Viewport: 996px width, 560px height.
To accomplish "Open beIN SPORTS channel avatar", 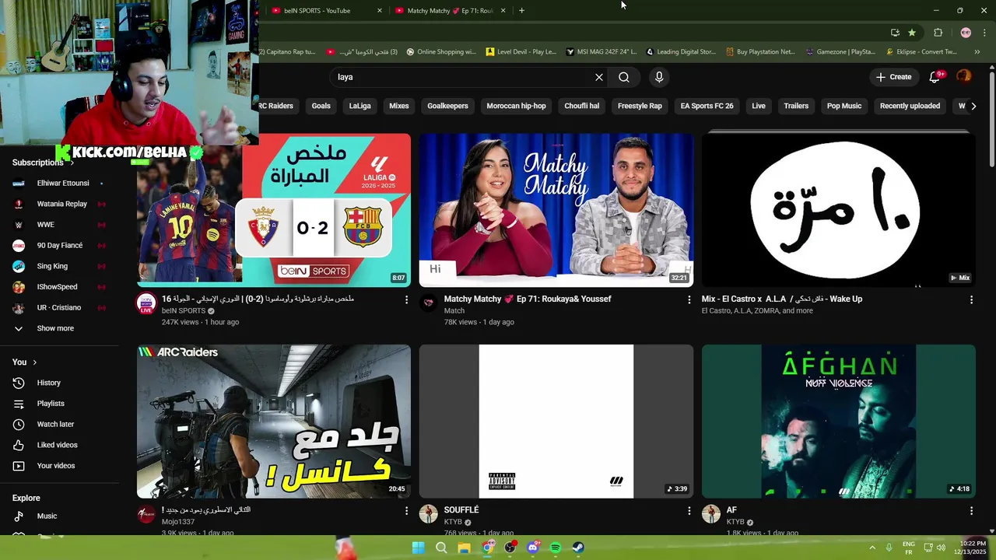I will tap(146, 303).
